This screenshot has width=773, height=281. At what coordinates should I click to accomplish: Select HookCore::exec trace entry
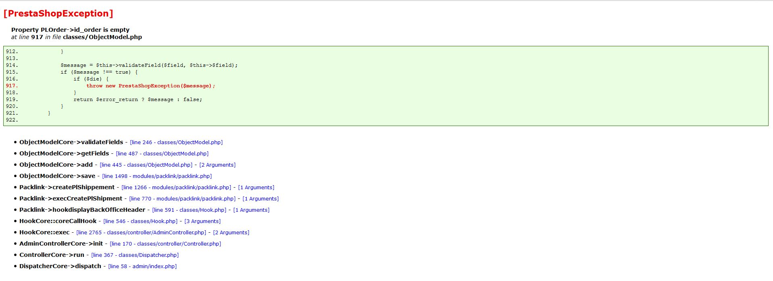44,232
